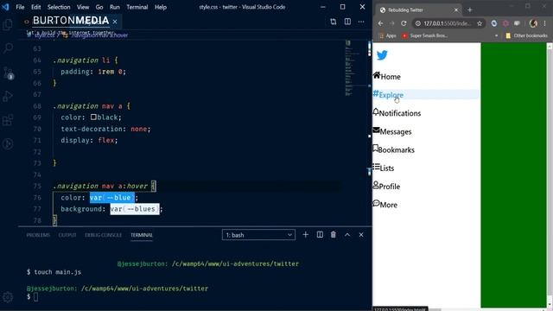Click the black color swatch on line 69

coord(93,117)
